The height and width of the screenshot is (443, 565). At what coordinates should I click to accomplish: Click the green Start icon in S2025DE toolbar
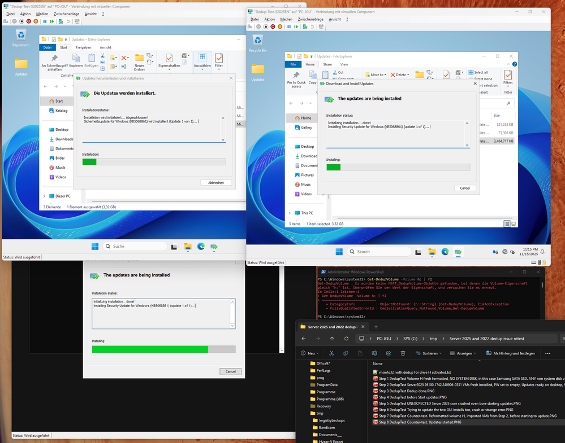52,21
